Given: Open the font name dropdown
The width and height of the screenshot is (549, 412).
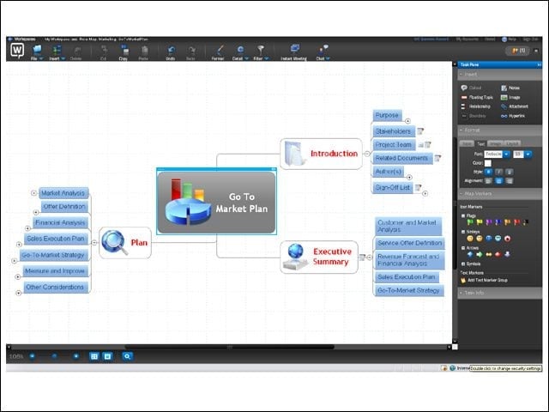Looking at the screenshot, I should (x=506, y=154).
